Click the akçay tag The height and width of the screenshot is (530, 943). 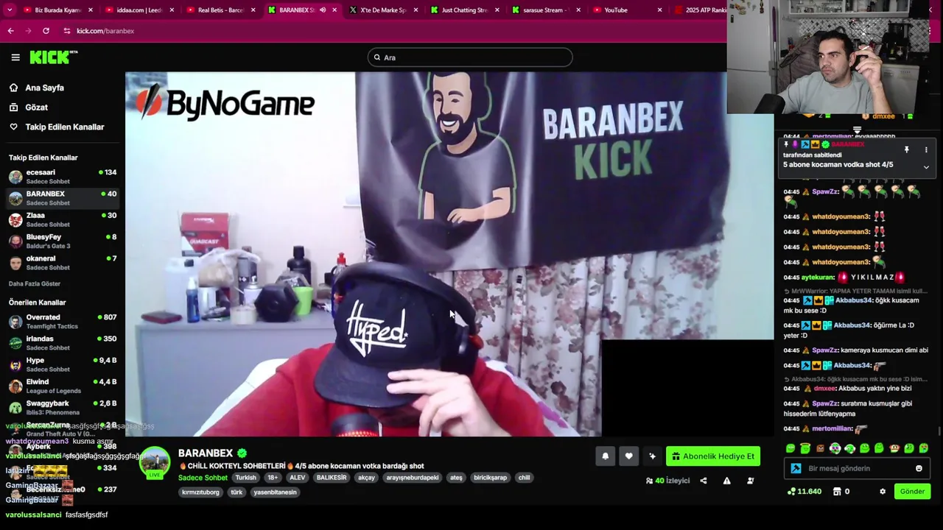pos(366,478)
